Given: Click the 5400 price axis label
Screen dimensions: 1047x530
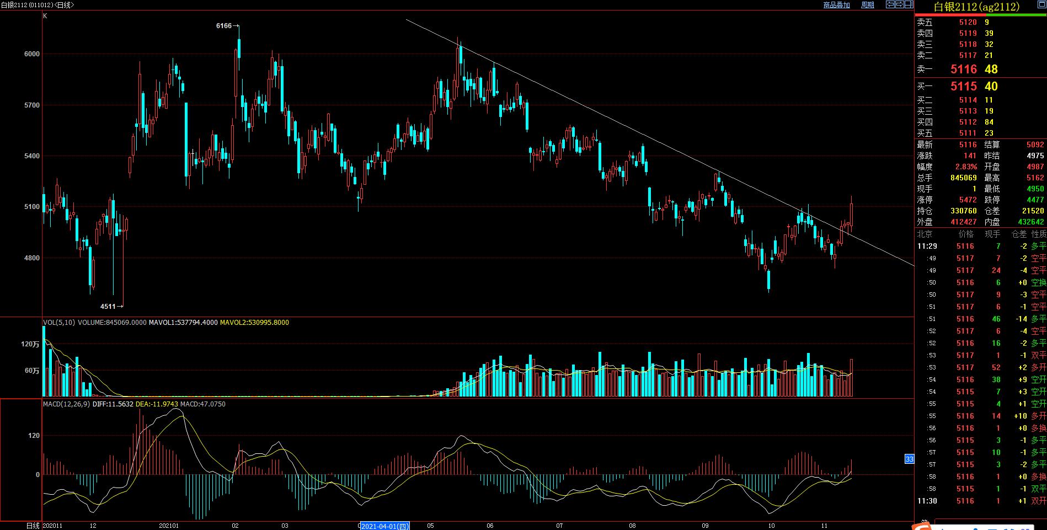Looking at the screenshot, I should [32, 156].
